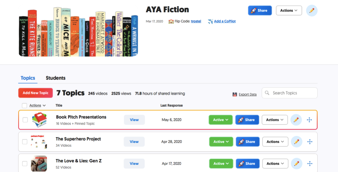The image size is (338, 172).
Task: Open The Love & Lies topic thumbnail
Action: click(39, 163)
